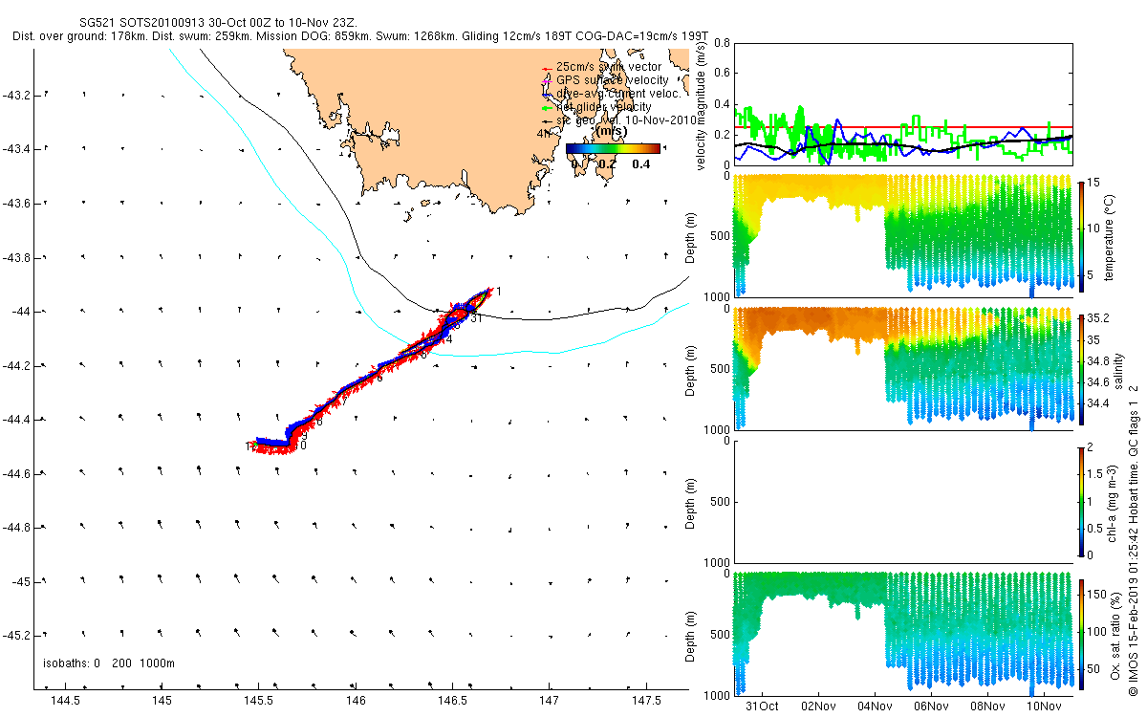Click the empty chl-a depth panel
The height and width of the screenshot is (717, 1147).
(x=902, y=501)
